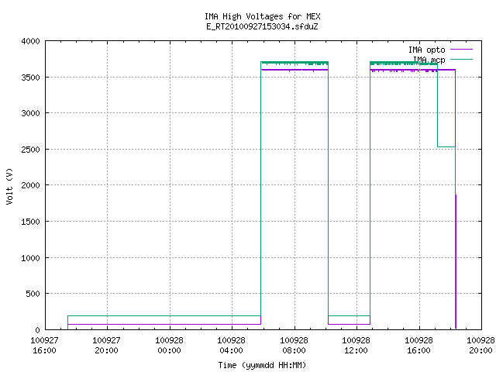Click the purple IMA opto legend line sample
Image resolution: width=496 pixels, height=372 pixels.
click(x=461, y=50)
